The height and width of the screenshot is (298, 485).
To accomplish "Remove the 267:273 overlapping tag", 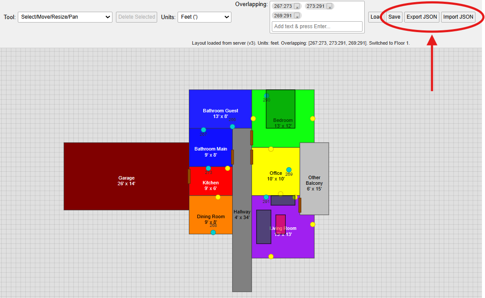I will [297, 7].
